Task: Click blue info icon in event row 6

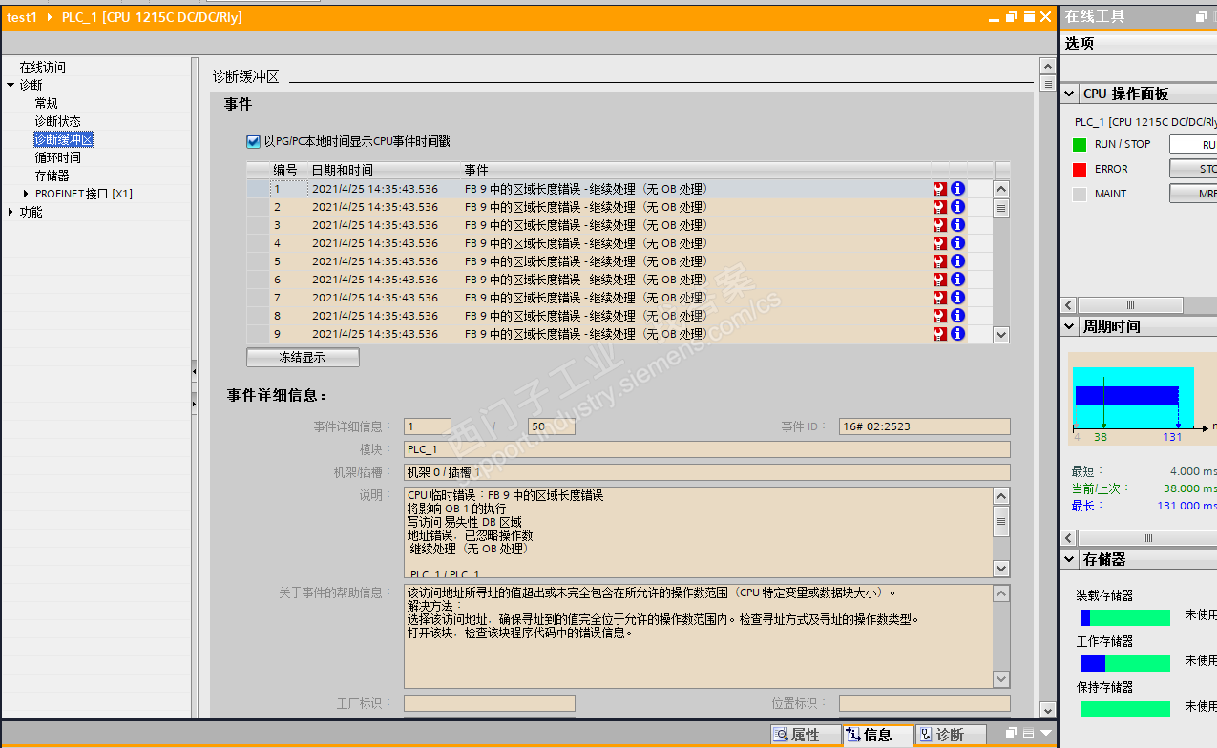Action: point(957,280)
